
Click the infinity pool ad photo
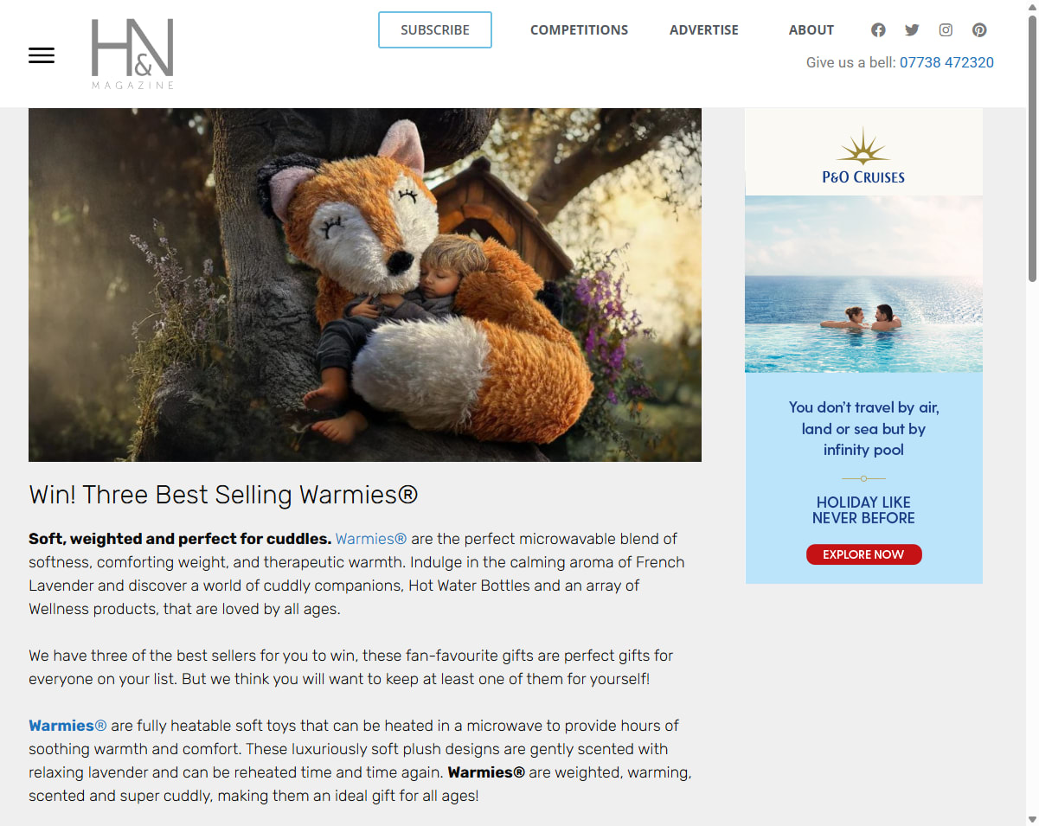863,284
